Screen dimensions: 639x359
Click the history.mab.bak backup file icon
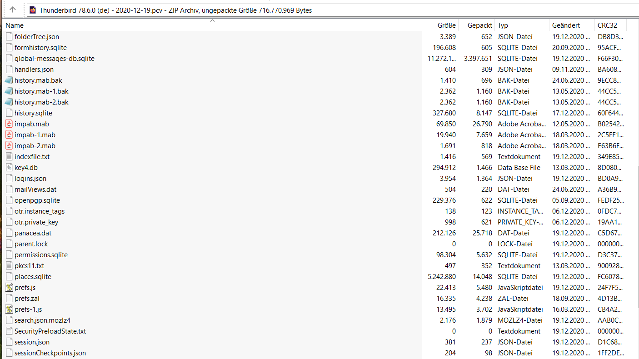[x=9, y=80]
